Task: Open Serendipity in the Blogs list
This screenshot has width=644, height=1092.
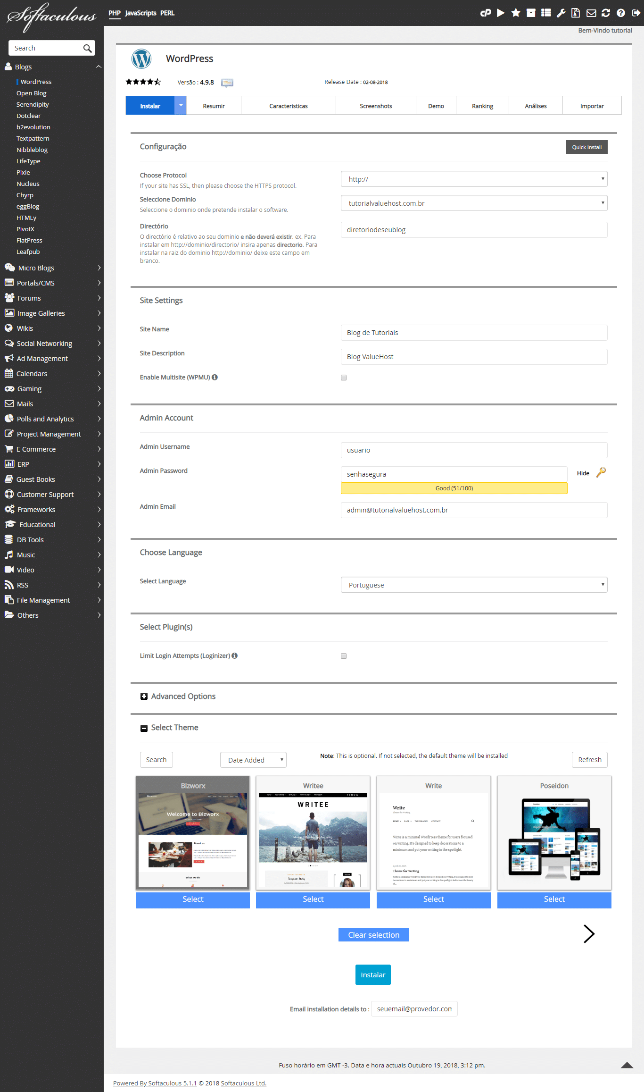Action: click(x=33, y=104)
